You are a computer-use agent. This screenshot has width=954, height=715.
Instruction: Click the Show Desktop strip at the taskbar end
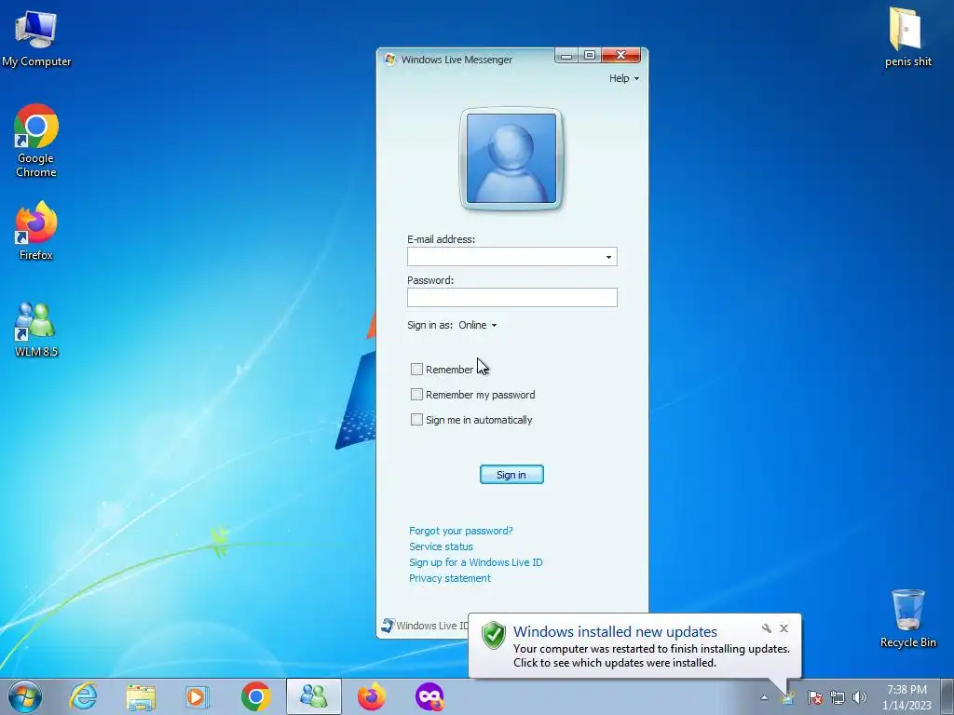947,696
